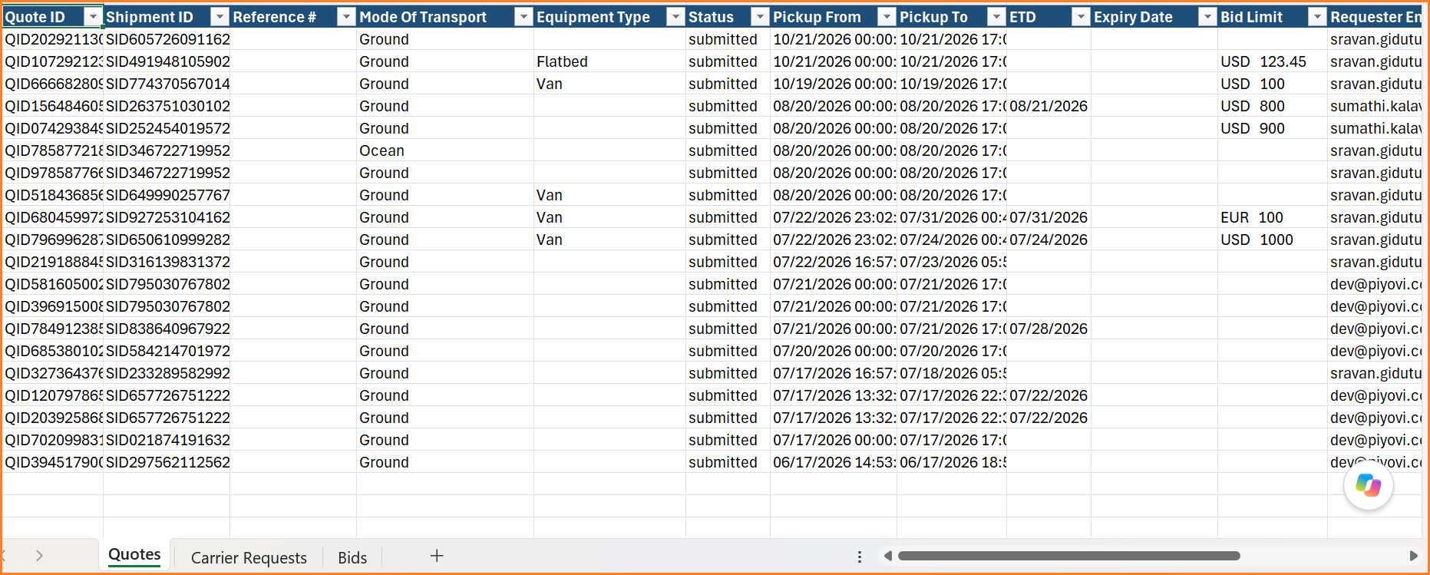Viewport: 1430px width, 575px height.
Task: Click the tab bar split handle dots
Action: click(860, 557)
